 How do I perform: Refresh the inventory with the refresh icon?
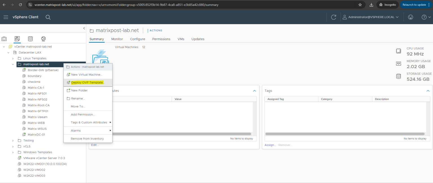pos(334,17)
